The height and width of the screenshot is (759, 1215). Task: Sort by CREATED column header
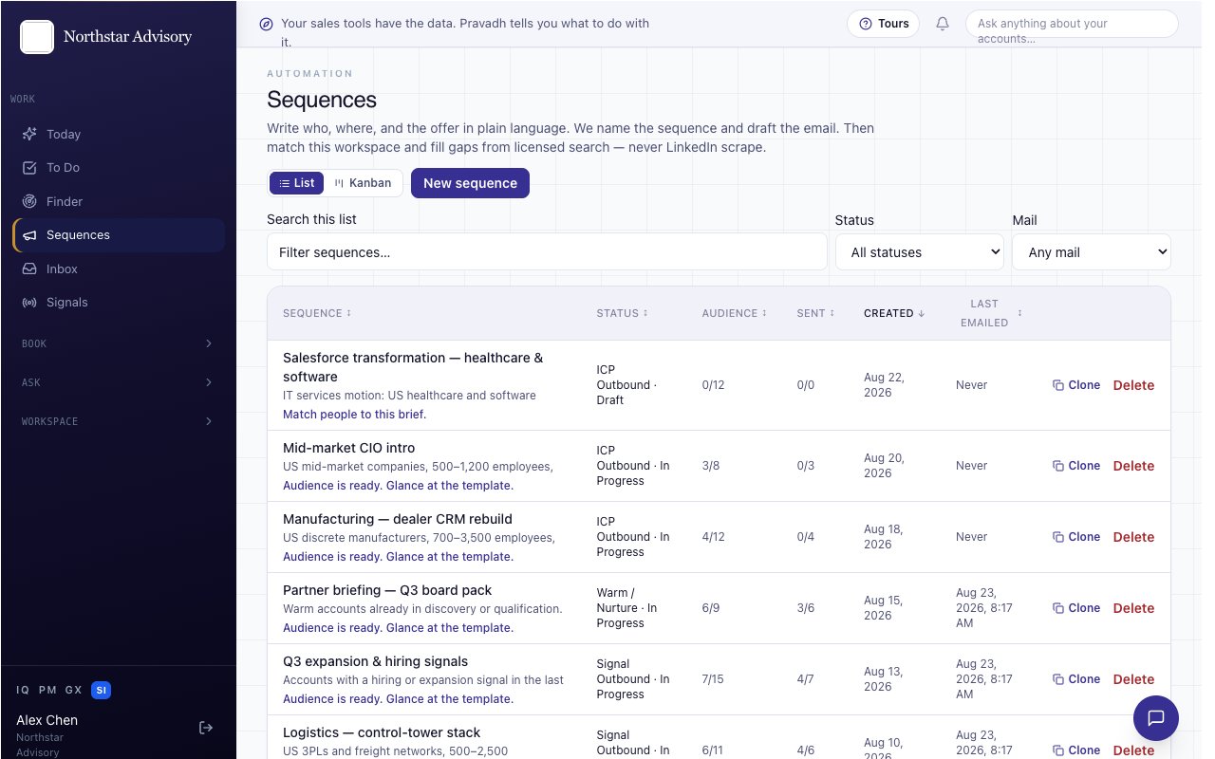pyautogui.click(x=894, y=313)
